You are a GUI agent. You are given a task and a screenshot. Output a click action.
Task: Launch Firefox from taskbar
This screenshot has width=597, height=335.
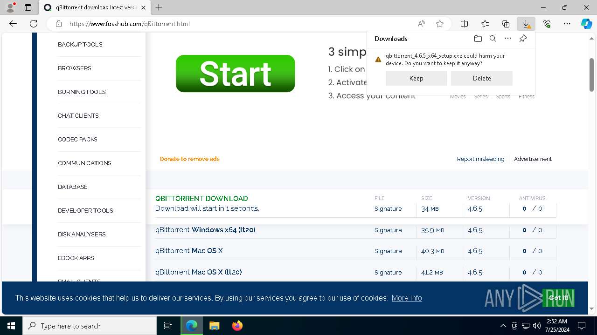(x=237, y=326)
